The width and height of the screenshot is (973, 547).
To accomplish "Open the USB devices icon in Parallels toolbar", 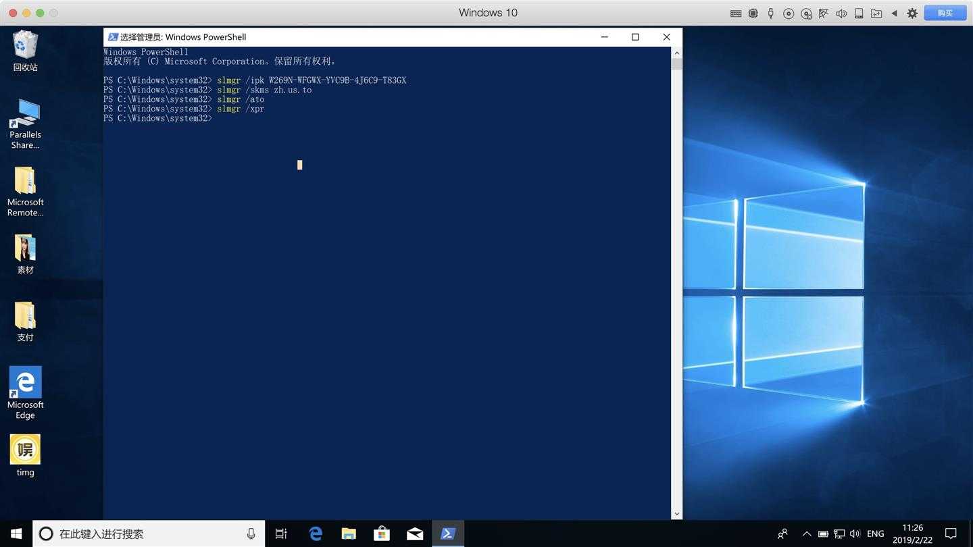I will 771,14.
